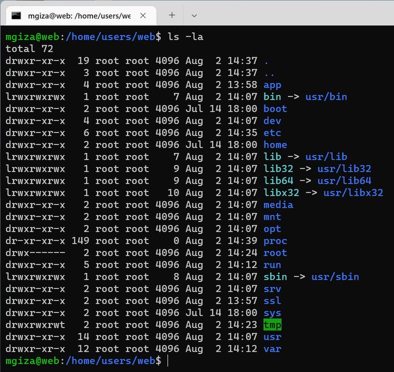Click the usr/sbin symlink target
This screenshot has width=394, height=372.
[x=335, y=277]
